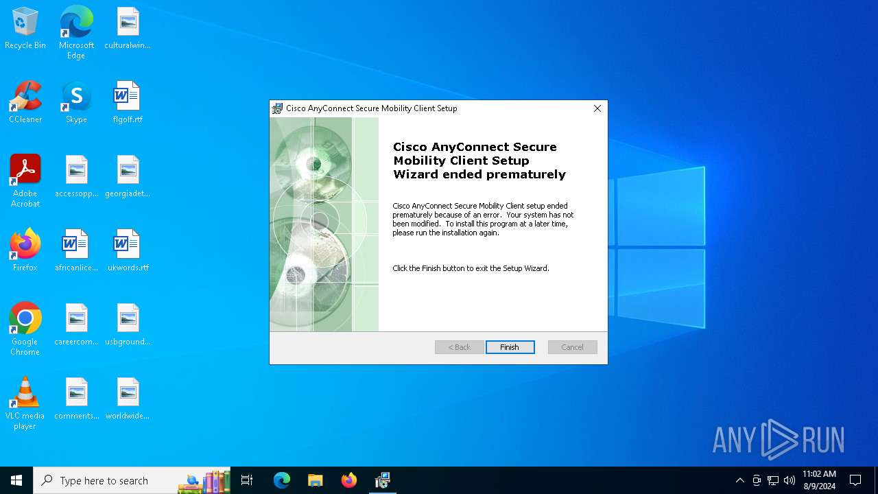Launch Microsoft Edge from the taskbar

282,480
